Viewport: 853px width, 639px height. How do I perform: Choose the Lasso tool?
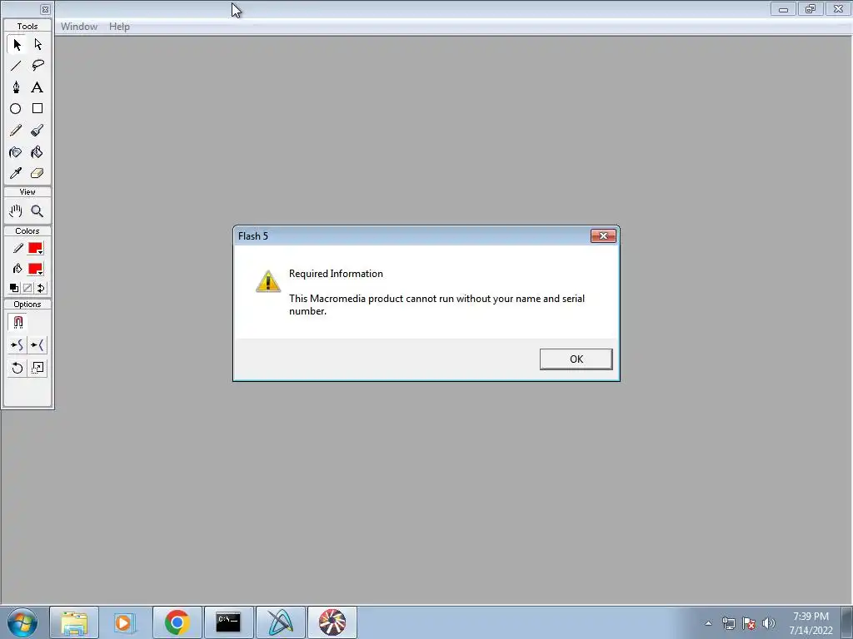[x=37, y=66]
